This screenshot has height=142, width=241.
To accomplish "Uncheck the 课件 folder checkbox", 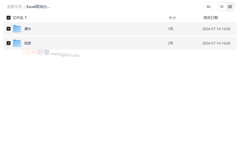I will coord(9,29).
